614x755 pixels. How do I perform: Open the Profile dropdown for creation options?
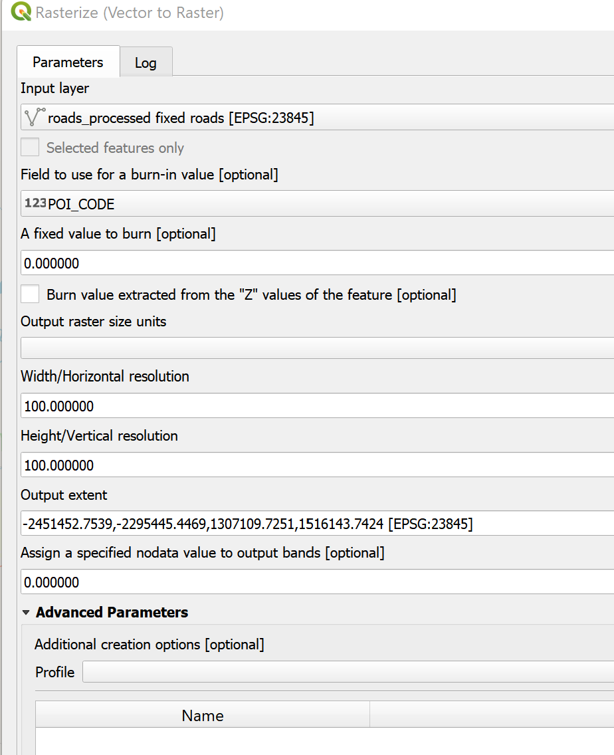click(346, 671)
